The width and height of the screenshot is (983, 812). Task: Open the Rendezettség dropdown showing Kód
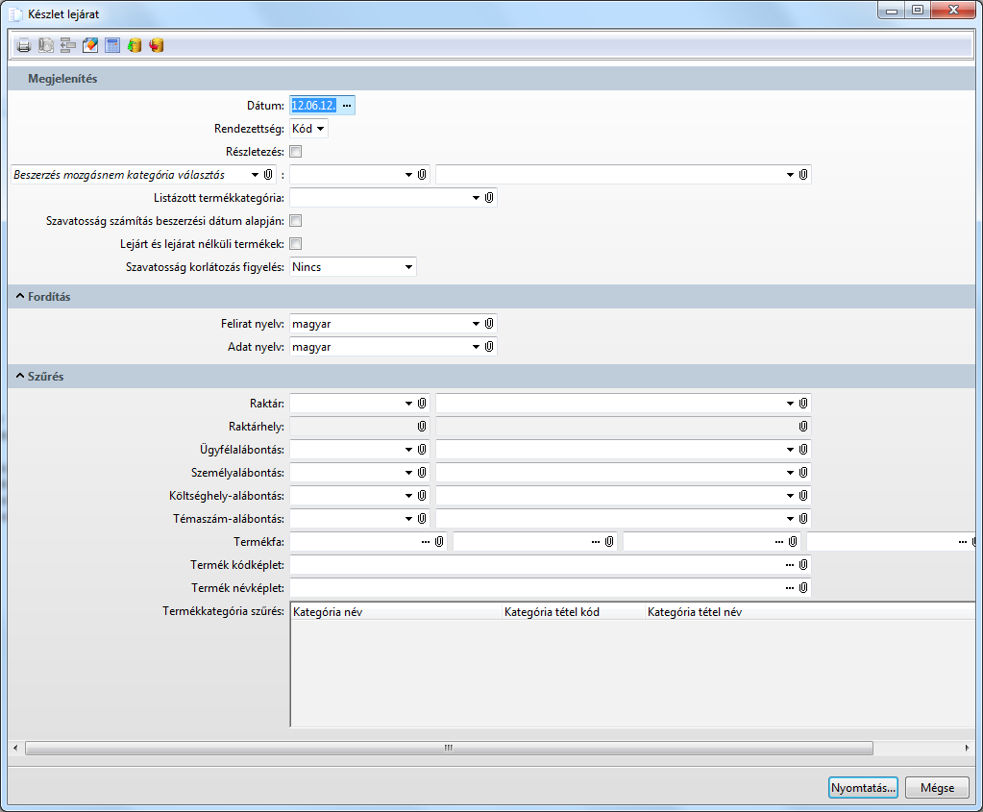[308, 128]
